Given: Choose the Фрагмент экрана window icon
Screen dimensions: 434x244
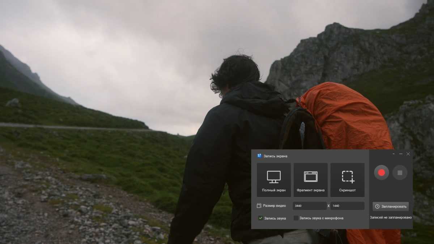Looking at the screenshot, I should pos(311,176).
